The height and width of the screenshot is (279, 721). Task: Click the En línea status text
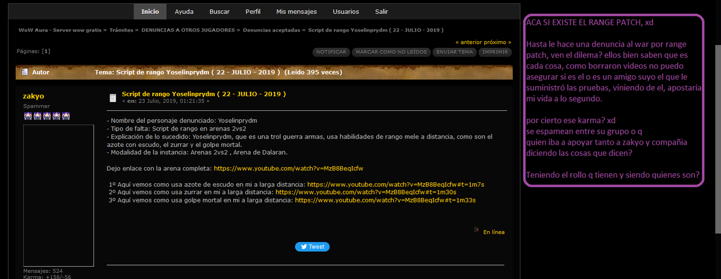(x=494, y=232)
